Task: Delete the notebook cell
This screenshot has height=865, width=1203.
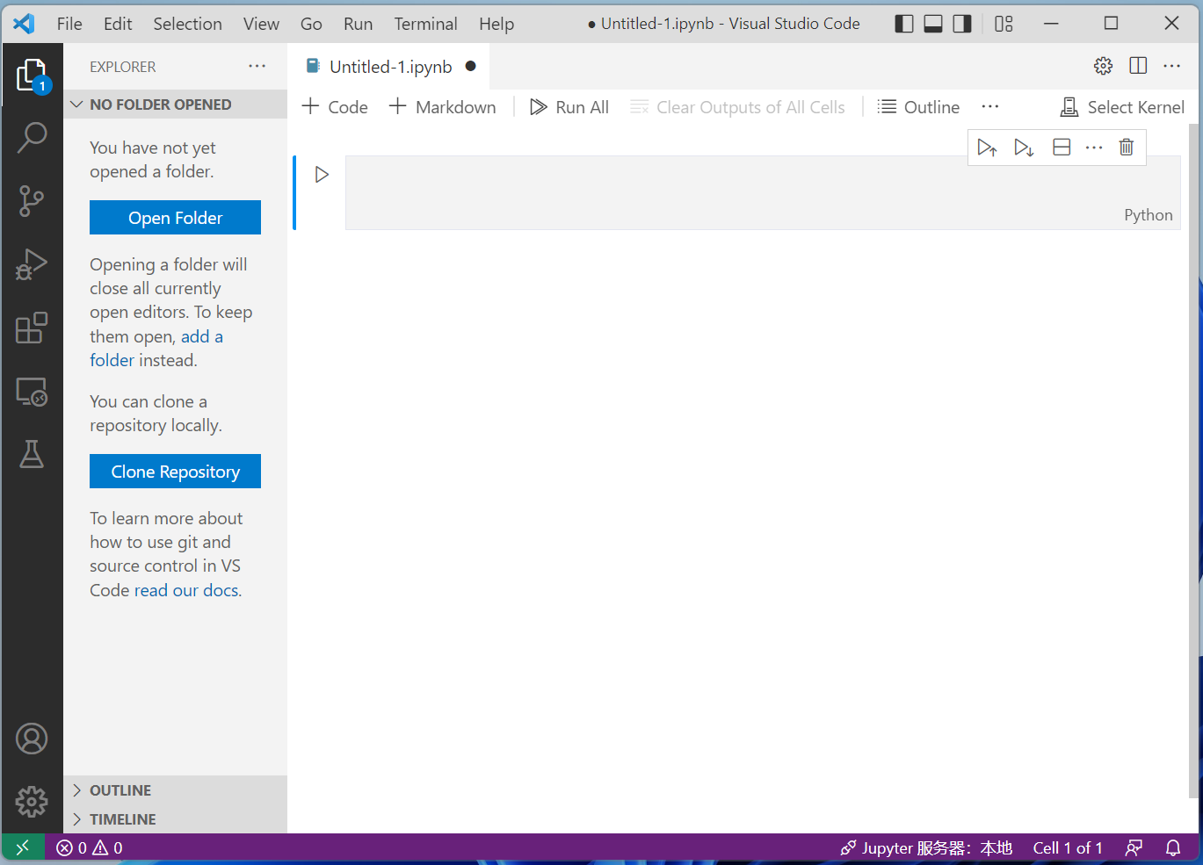Action: pos(1127,148)
